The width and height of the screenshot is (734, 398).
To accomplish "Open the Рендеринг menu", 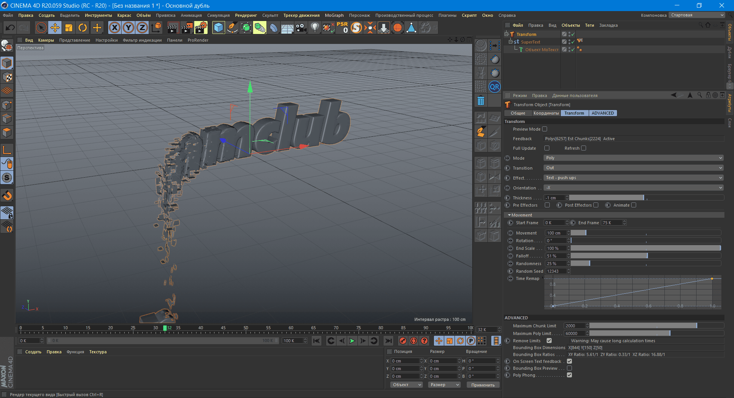I will [x=246, y=15].
